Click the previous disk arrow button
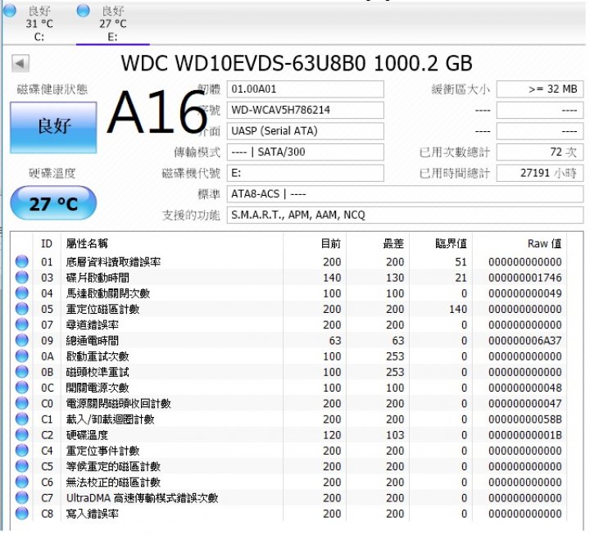This screenshot has height=535, width=590. pos(20,63)
